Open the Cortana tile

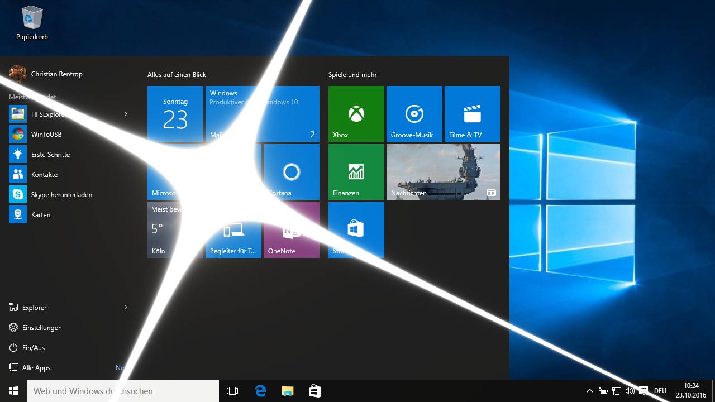point(292,172)
